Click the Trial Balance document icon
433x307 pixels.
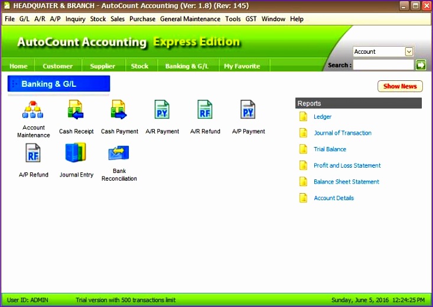pos(303,149)
